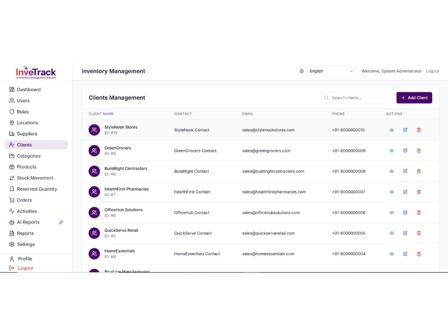Click the CLIENT NAME column header
Viewport: 448px width, 336px height.
(x=101, y=114)
